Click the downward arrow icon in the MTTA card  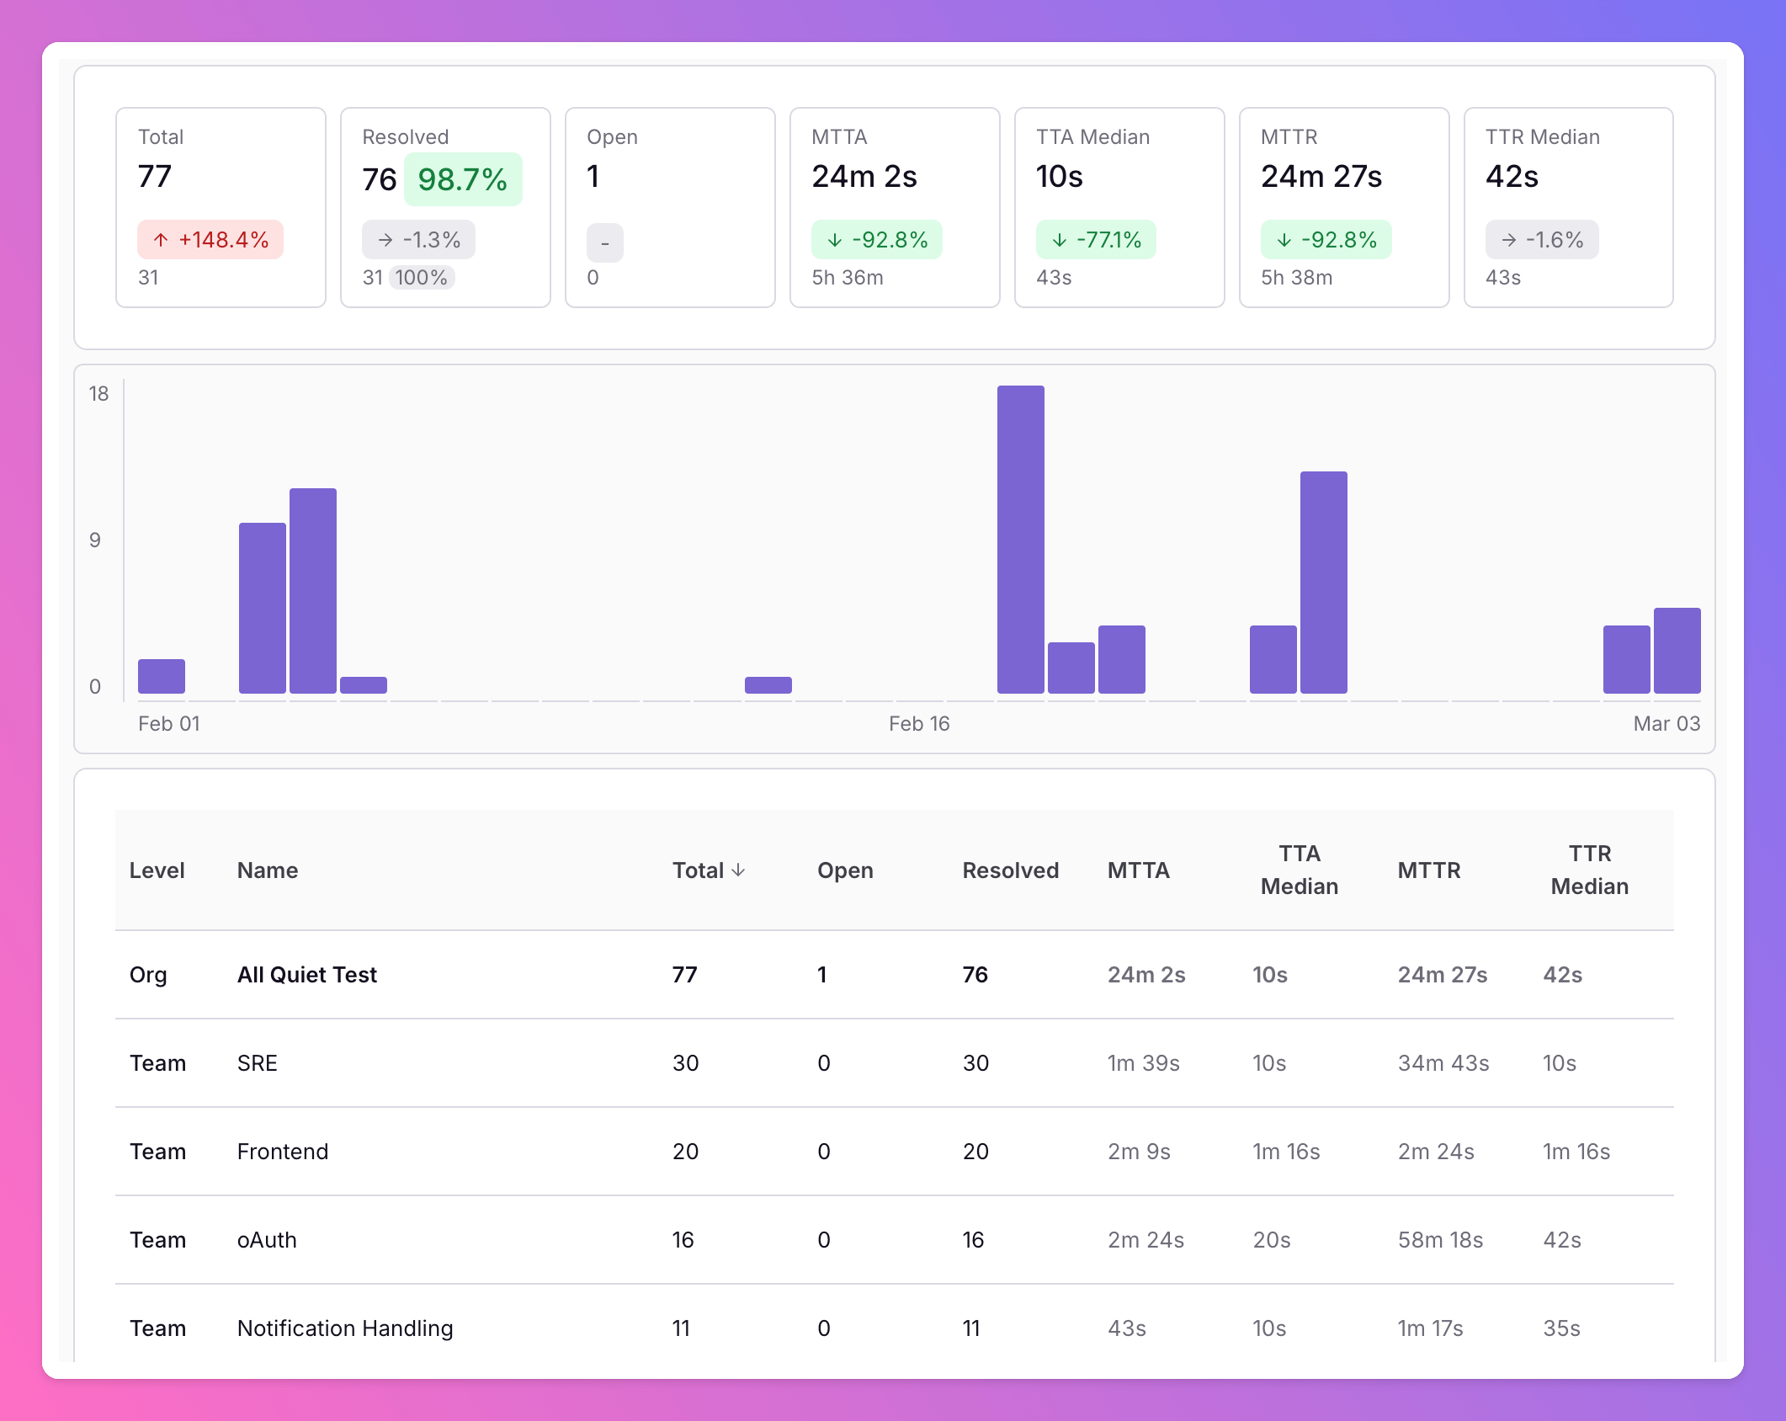pyautogui.click(x=833, y=240)
